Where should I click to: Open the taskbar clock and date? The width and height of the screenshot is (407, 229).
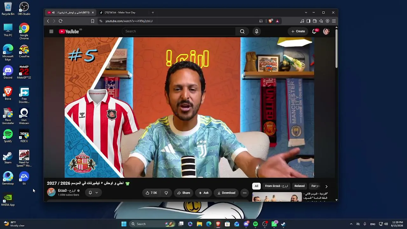tap(397, 224)
